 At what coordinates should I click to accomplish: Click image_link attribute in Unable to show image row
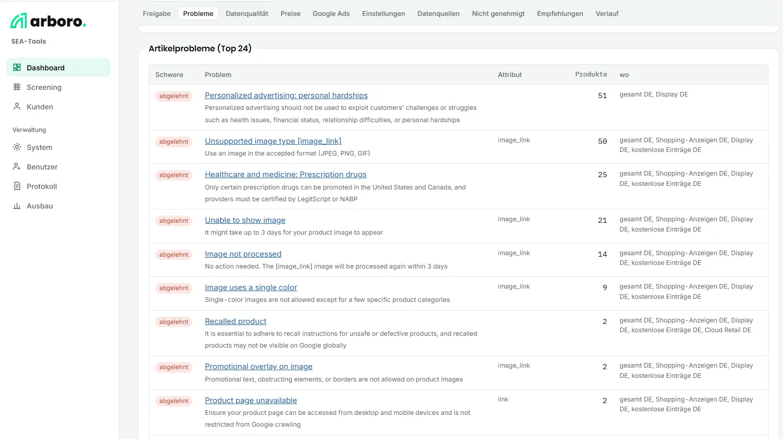(514, 219)
